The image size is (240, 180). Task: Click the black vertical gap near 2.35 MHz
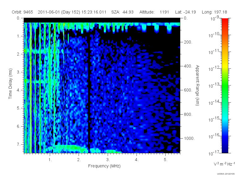(89, 92)
